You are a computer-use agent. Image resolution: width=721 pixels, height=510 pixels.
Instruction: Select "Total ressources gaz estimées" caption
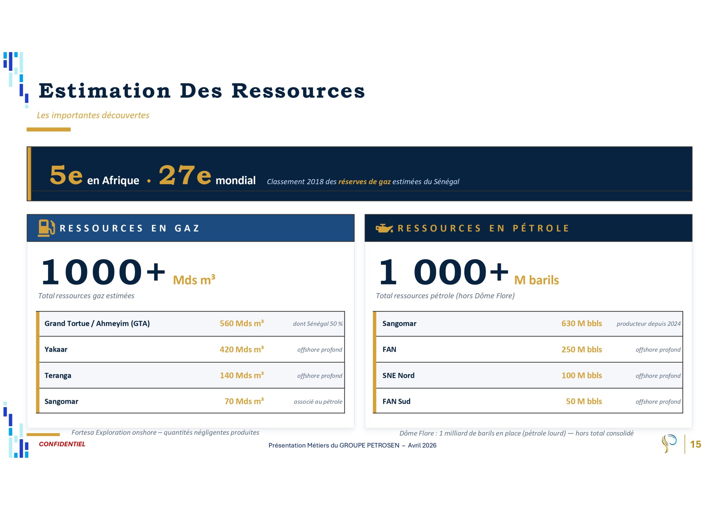coord(86,296)
